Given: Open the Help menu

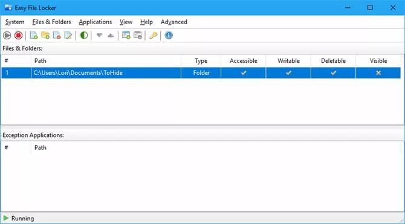Looking at the screenshot, I should click(x=146, y=22).
